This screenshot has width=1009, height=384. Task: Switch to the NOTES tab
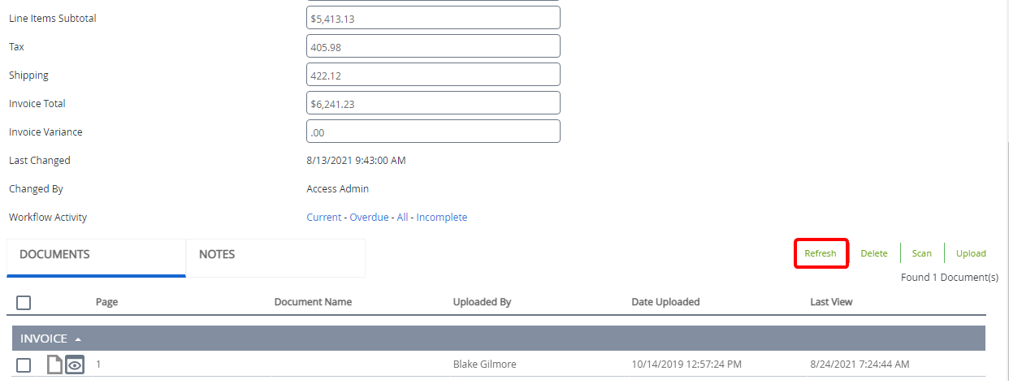[x=217, y=255]
